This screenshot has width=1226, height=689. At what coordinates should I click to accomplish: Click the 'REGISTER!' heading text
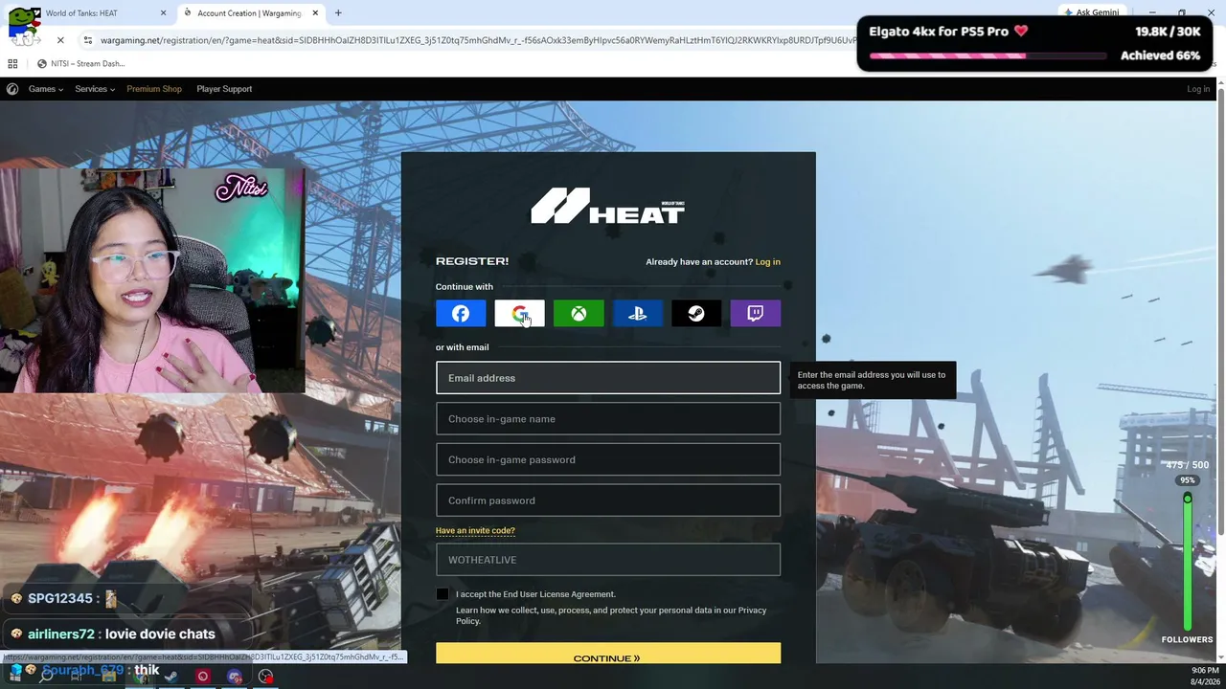pyautogui.click(x=472, y=261)
